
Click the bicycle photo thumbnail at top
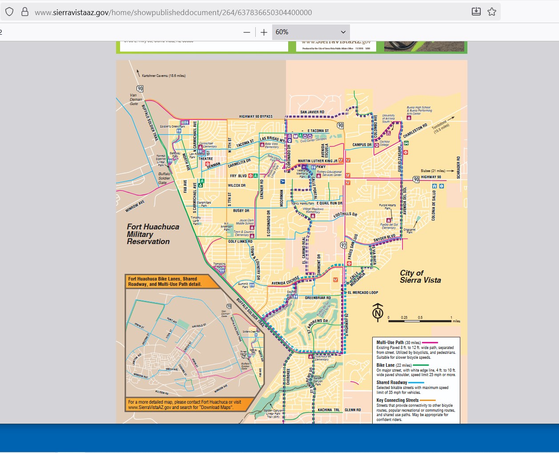[x=424, y=46]
